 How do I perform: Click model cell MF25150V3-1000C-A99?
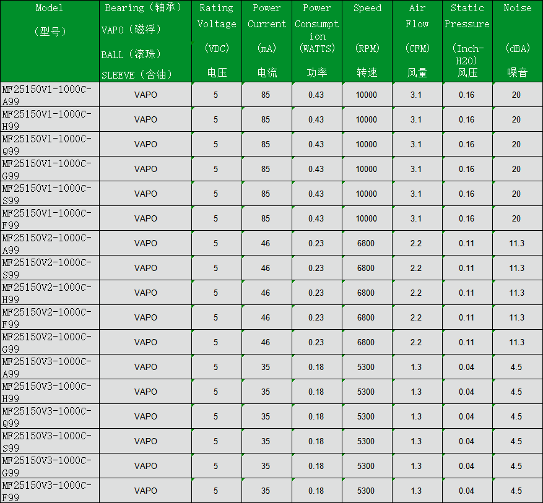[x=50, y=367]
